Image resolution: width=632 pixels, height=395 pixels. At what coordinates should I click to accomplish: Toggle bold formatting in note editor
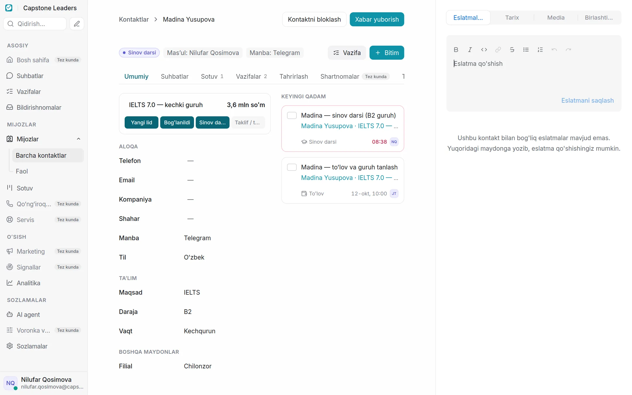(456, 50)
